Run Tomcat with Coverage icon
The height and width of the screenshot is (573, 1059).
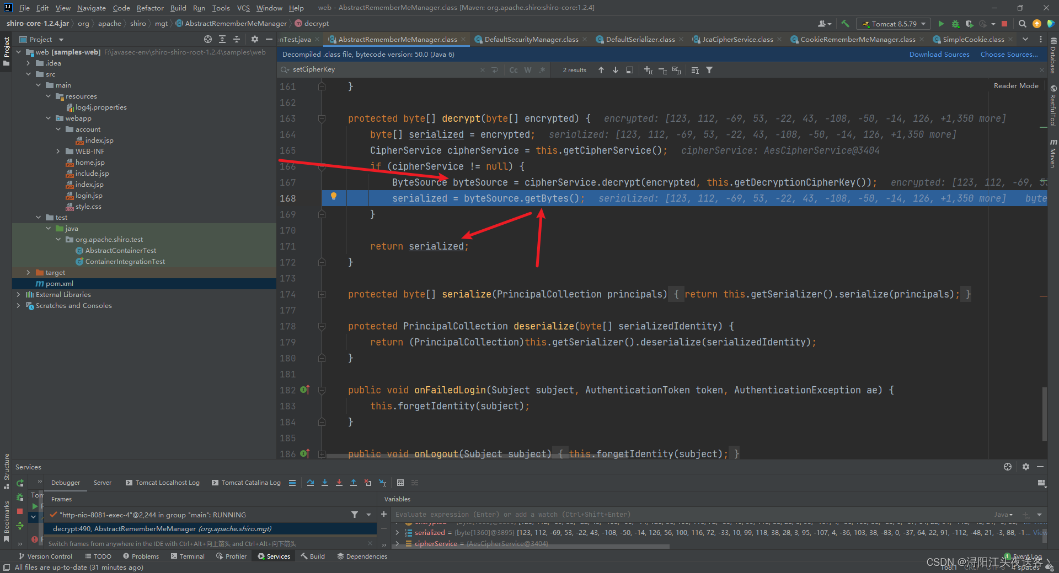pos(969,24)
